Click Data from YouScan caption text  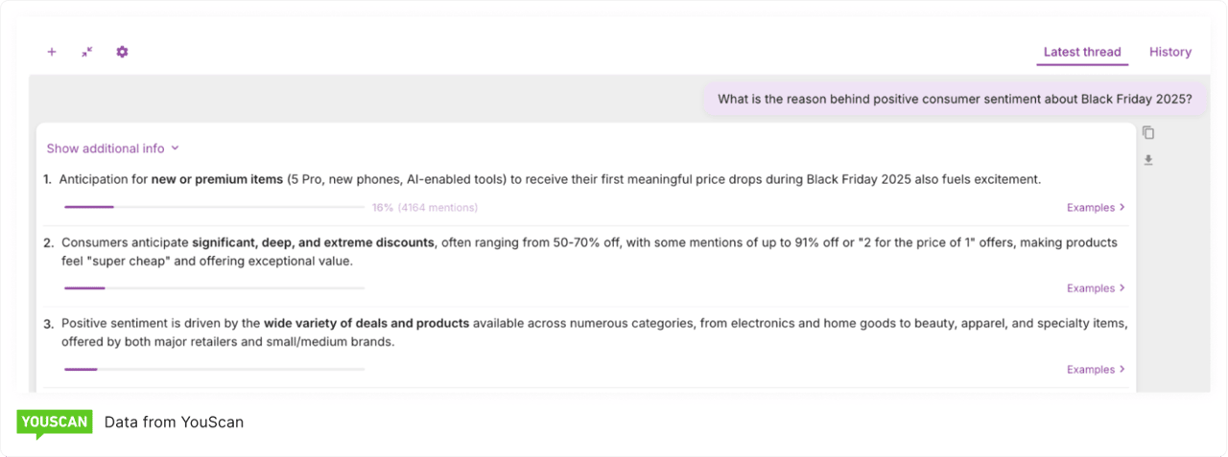pyautogui.click(x=174, y=423)
